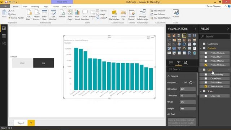Check the ProductCategory field checkbox
The height and width of the screenshot is (130, 231).
pyautogui.click(x=206, y=53)
